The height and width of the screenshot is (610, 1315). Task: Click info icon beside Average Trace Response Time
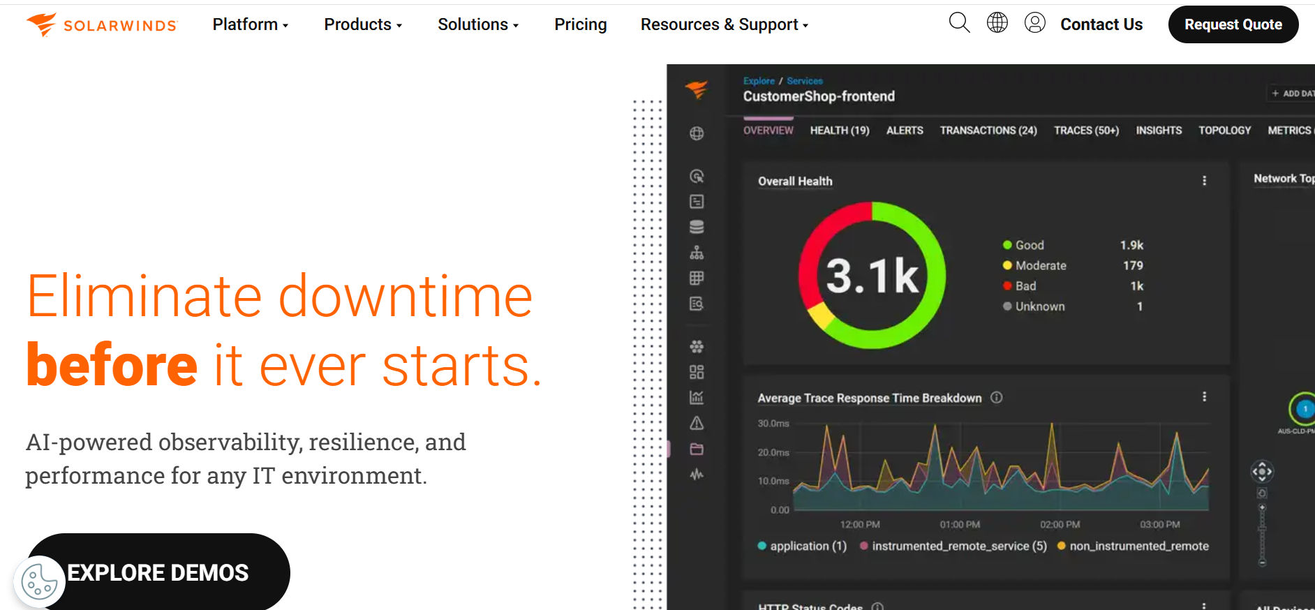pyautogui.click(x=997, y=398)
